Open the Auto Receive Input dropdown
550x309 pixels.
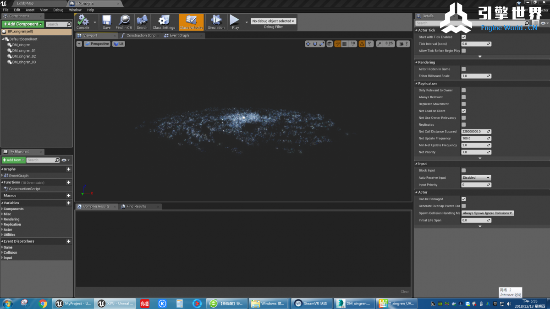[x=476, y=178]
